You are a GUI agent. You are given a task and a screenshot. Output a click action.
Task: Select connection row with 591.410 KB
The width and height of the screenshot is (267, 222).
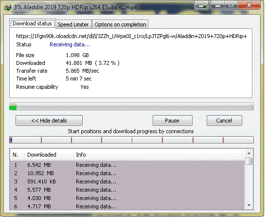127,182
